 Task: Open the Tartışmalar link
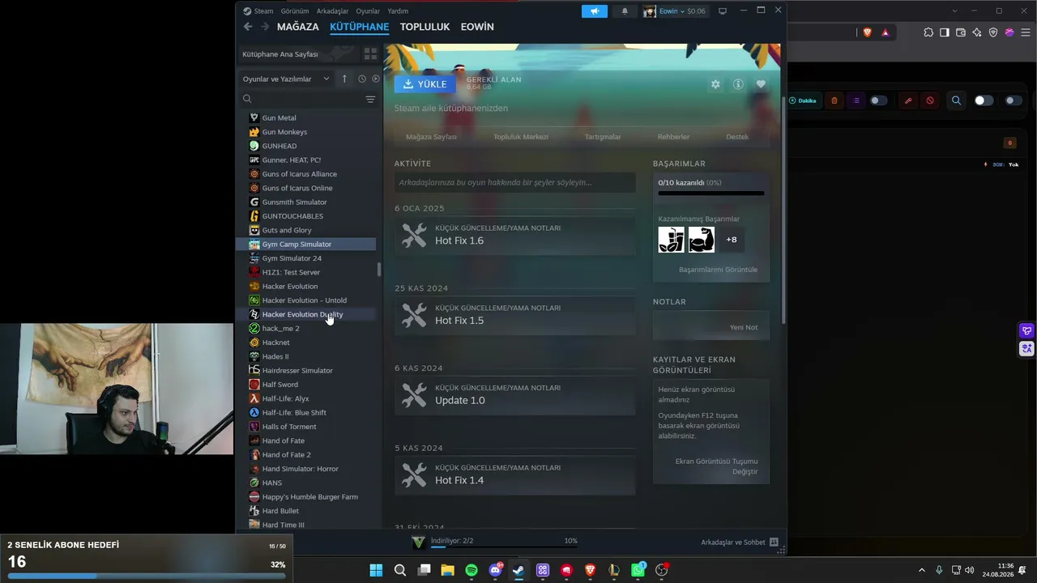pyautogui.click(x=603, y=137)
